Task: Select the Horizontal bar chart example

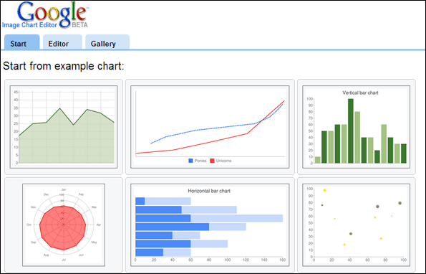Action: [x=210, y=225]
